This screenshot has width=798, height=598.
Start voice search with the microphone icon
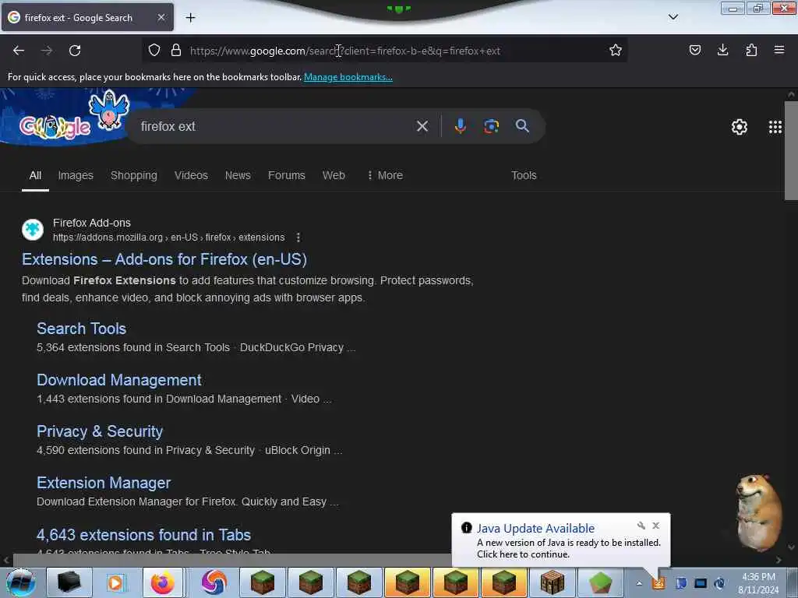[460, 126]
